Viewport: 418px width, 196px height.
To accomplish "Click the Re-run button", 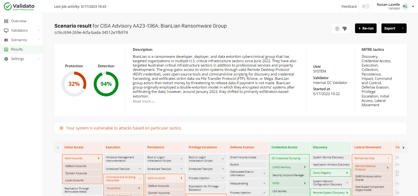I will (x=366, y=29).
